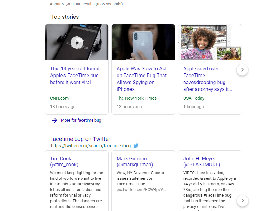Advance the Twitter carousel with the chevron
The width and height of the screenshot is (262, 211).
point(242,201)
